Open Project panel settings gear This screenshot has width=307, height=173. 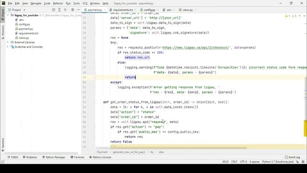coord(72,10)
